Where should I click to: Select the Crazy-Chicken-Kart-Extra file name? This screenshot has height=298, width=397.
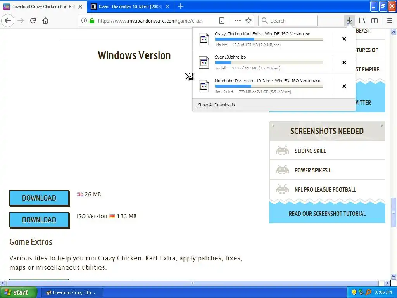262,34
